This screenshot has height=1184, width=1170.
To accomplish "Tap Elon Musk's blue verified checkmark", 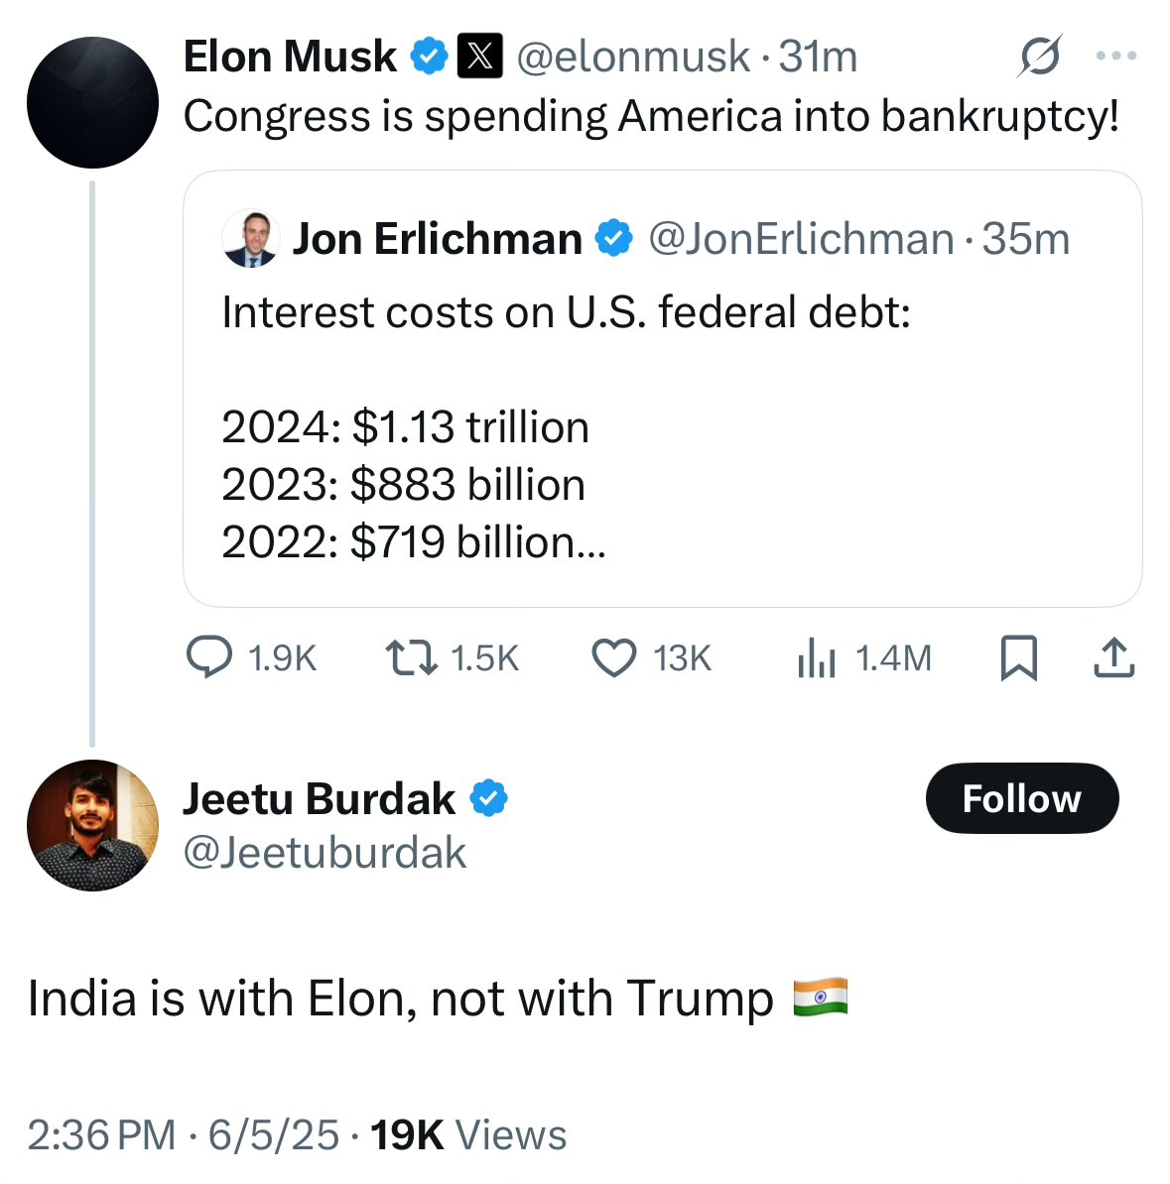I will pyautogui.click(x=430, y=56).
